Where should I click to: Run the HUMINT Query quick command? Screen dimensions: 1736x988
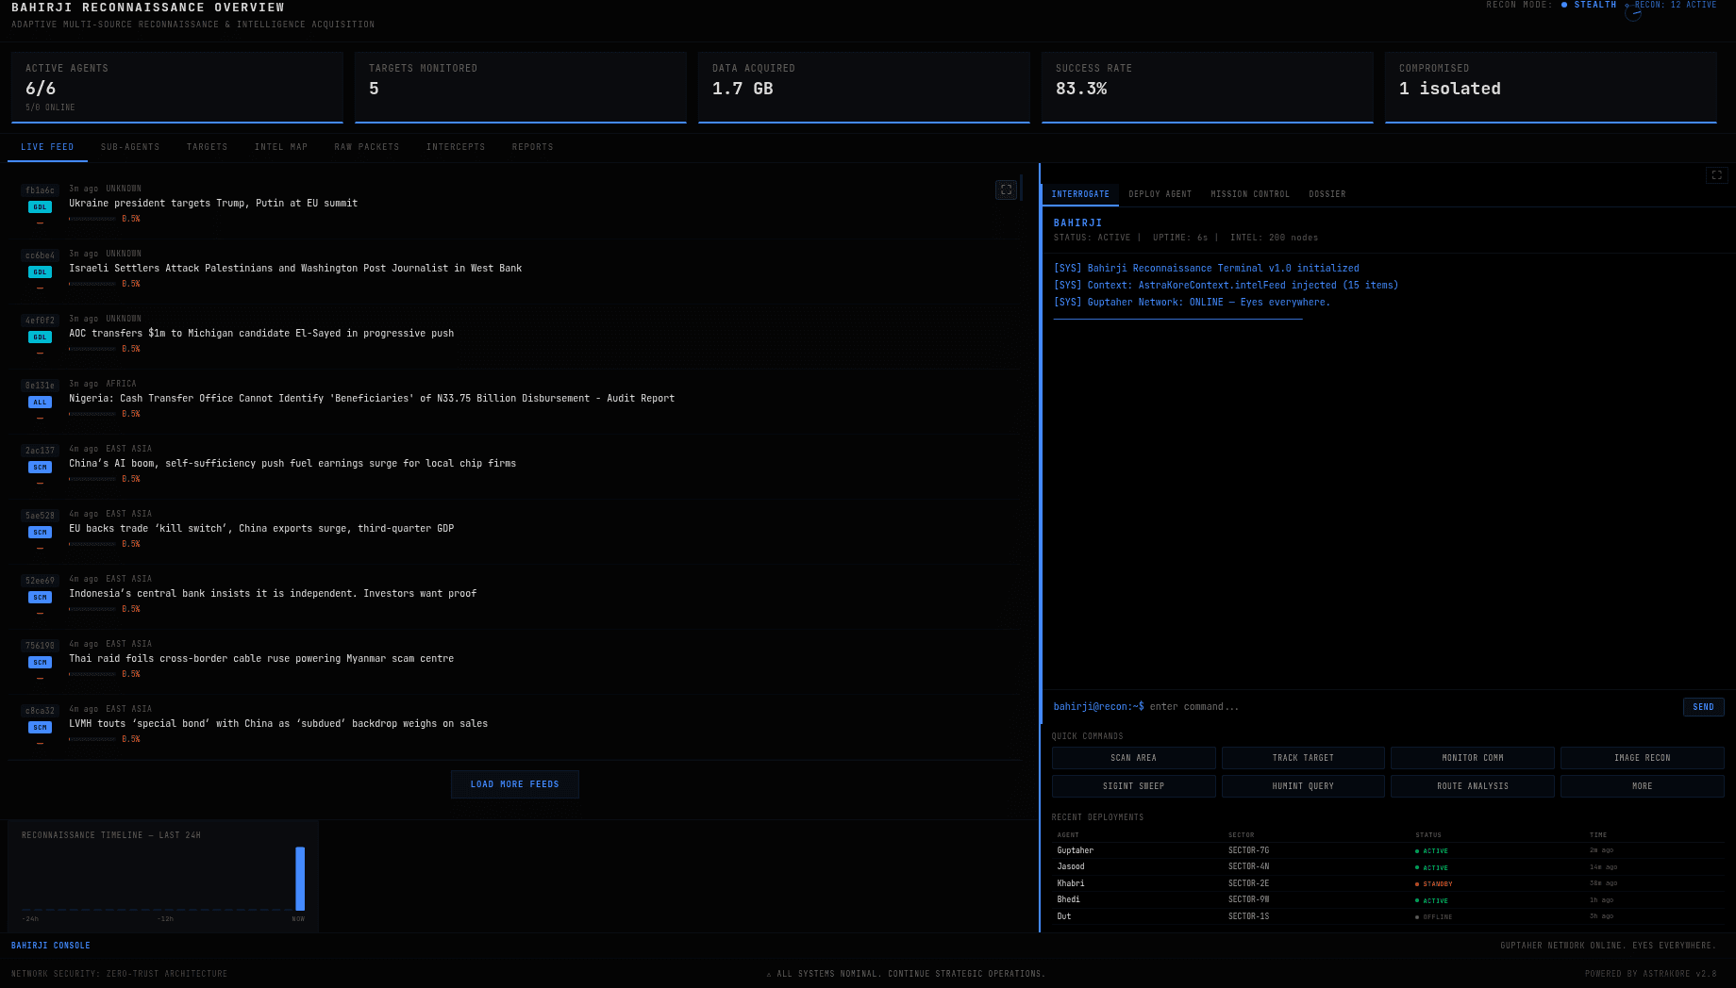1303,786
